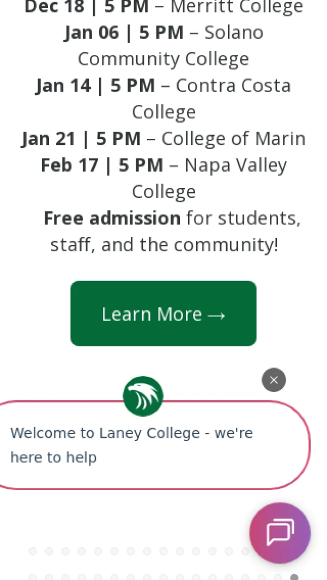Viewport: 327px width, 580px height.
Task: Select first dot in bottom carousel row
Action: (33, 577)
